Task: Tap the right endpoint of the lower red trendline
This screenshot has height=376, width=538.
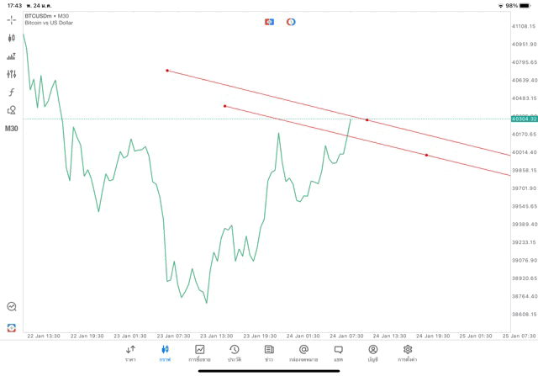Action: point(426,156)
